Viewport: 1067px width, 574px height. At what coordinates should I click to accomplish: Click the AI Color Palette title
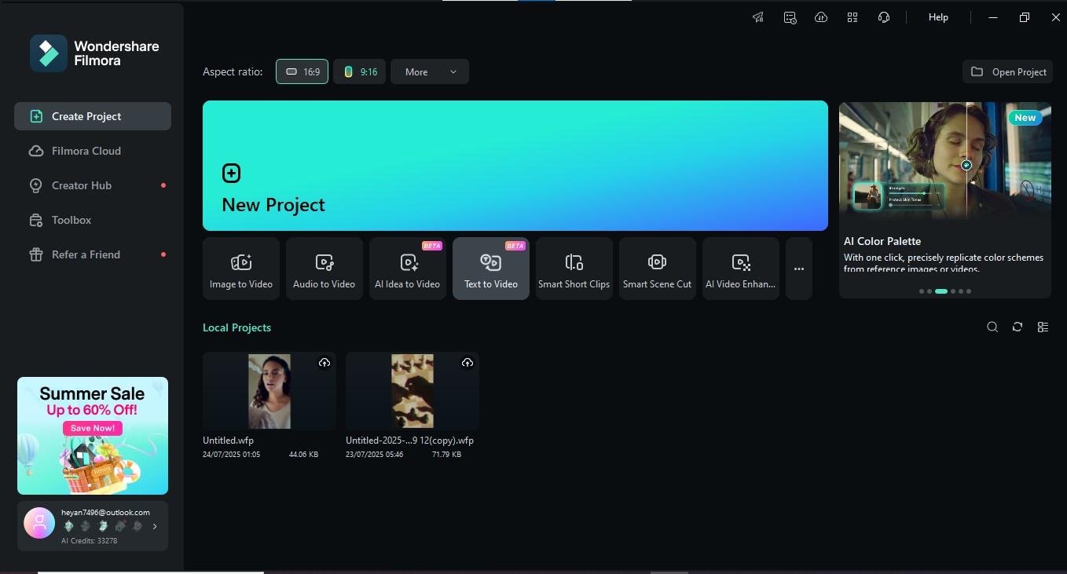[882, 241]
